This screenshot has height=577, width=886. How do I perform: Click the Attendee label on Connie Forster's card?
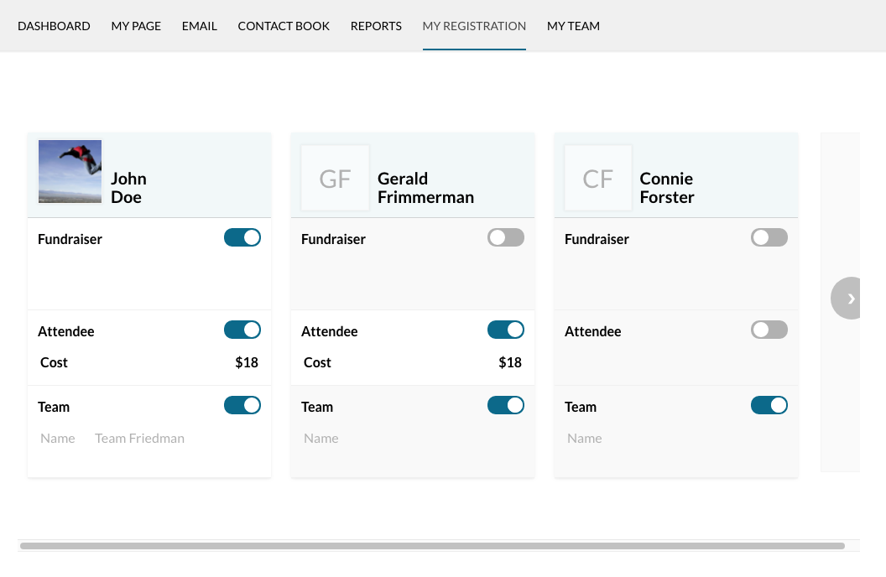click(592, 331)
